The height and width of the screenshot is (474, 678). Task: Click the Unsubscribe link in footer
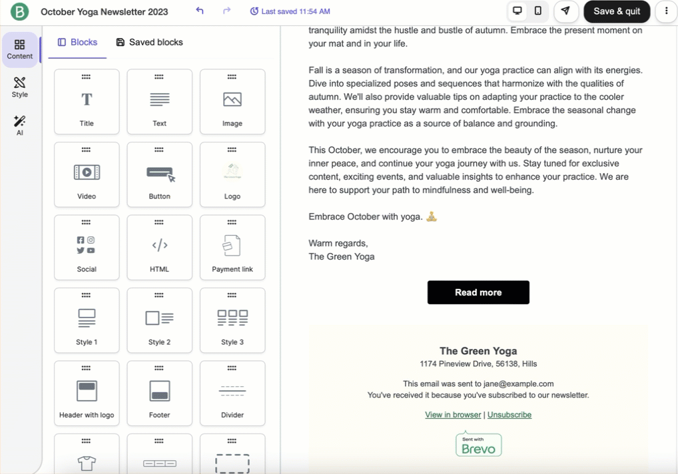pos(509,415)
